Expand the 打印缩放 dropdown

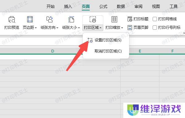122,28
